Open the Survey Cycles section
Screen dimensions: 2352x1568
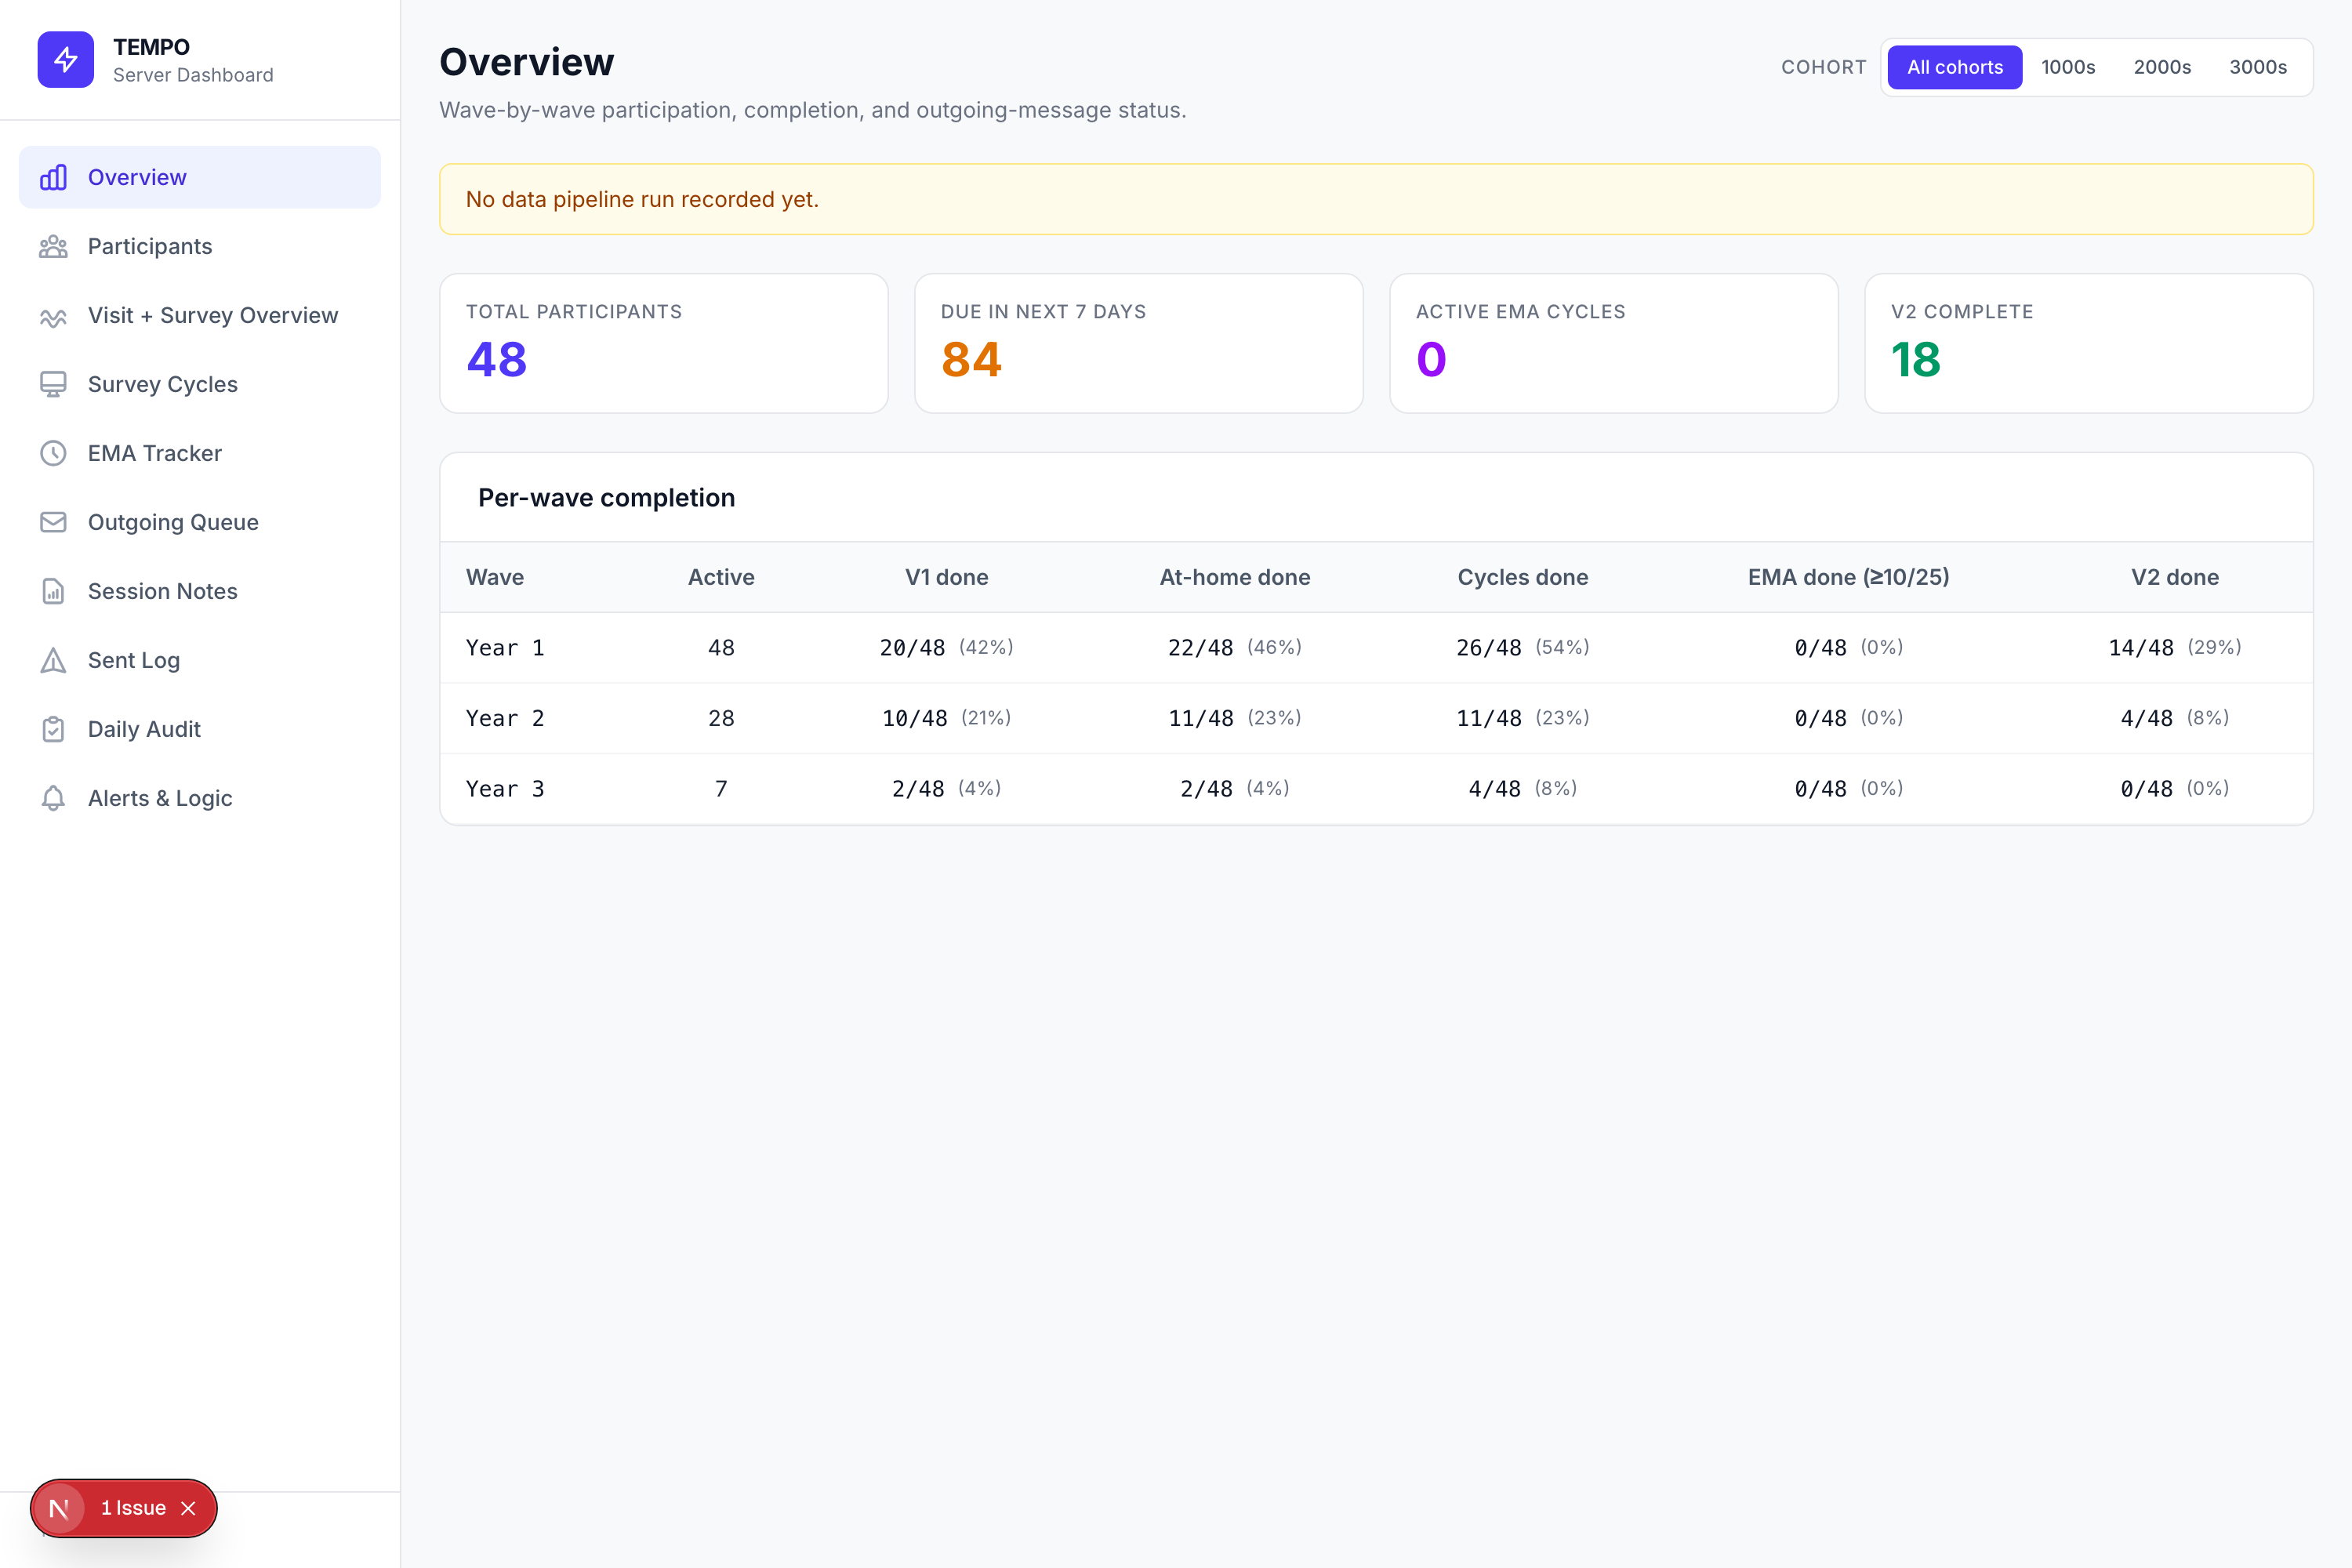[x=200, y=385]
